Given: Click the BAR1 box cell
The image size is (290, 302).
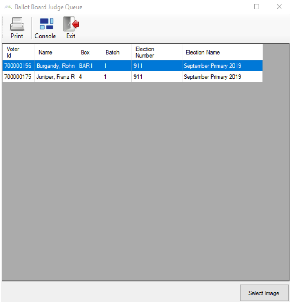Looking at the screenshot, I should click(89, 66).
